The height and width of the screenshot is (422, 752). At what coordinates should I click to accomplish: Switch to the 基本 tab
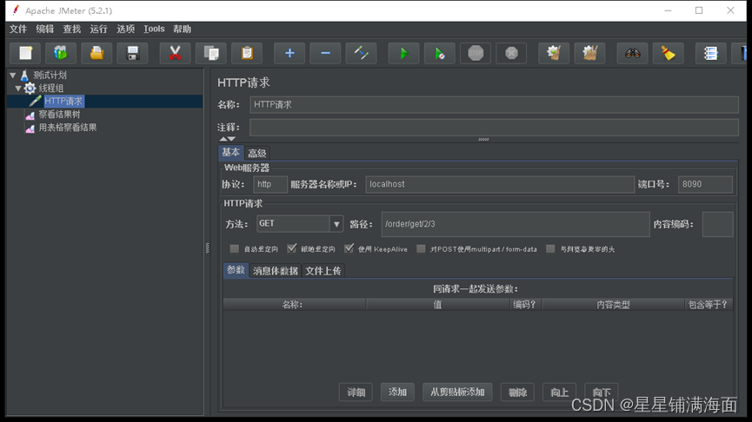[230, 152]
